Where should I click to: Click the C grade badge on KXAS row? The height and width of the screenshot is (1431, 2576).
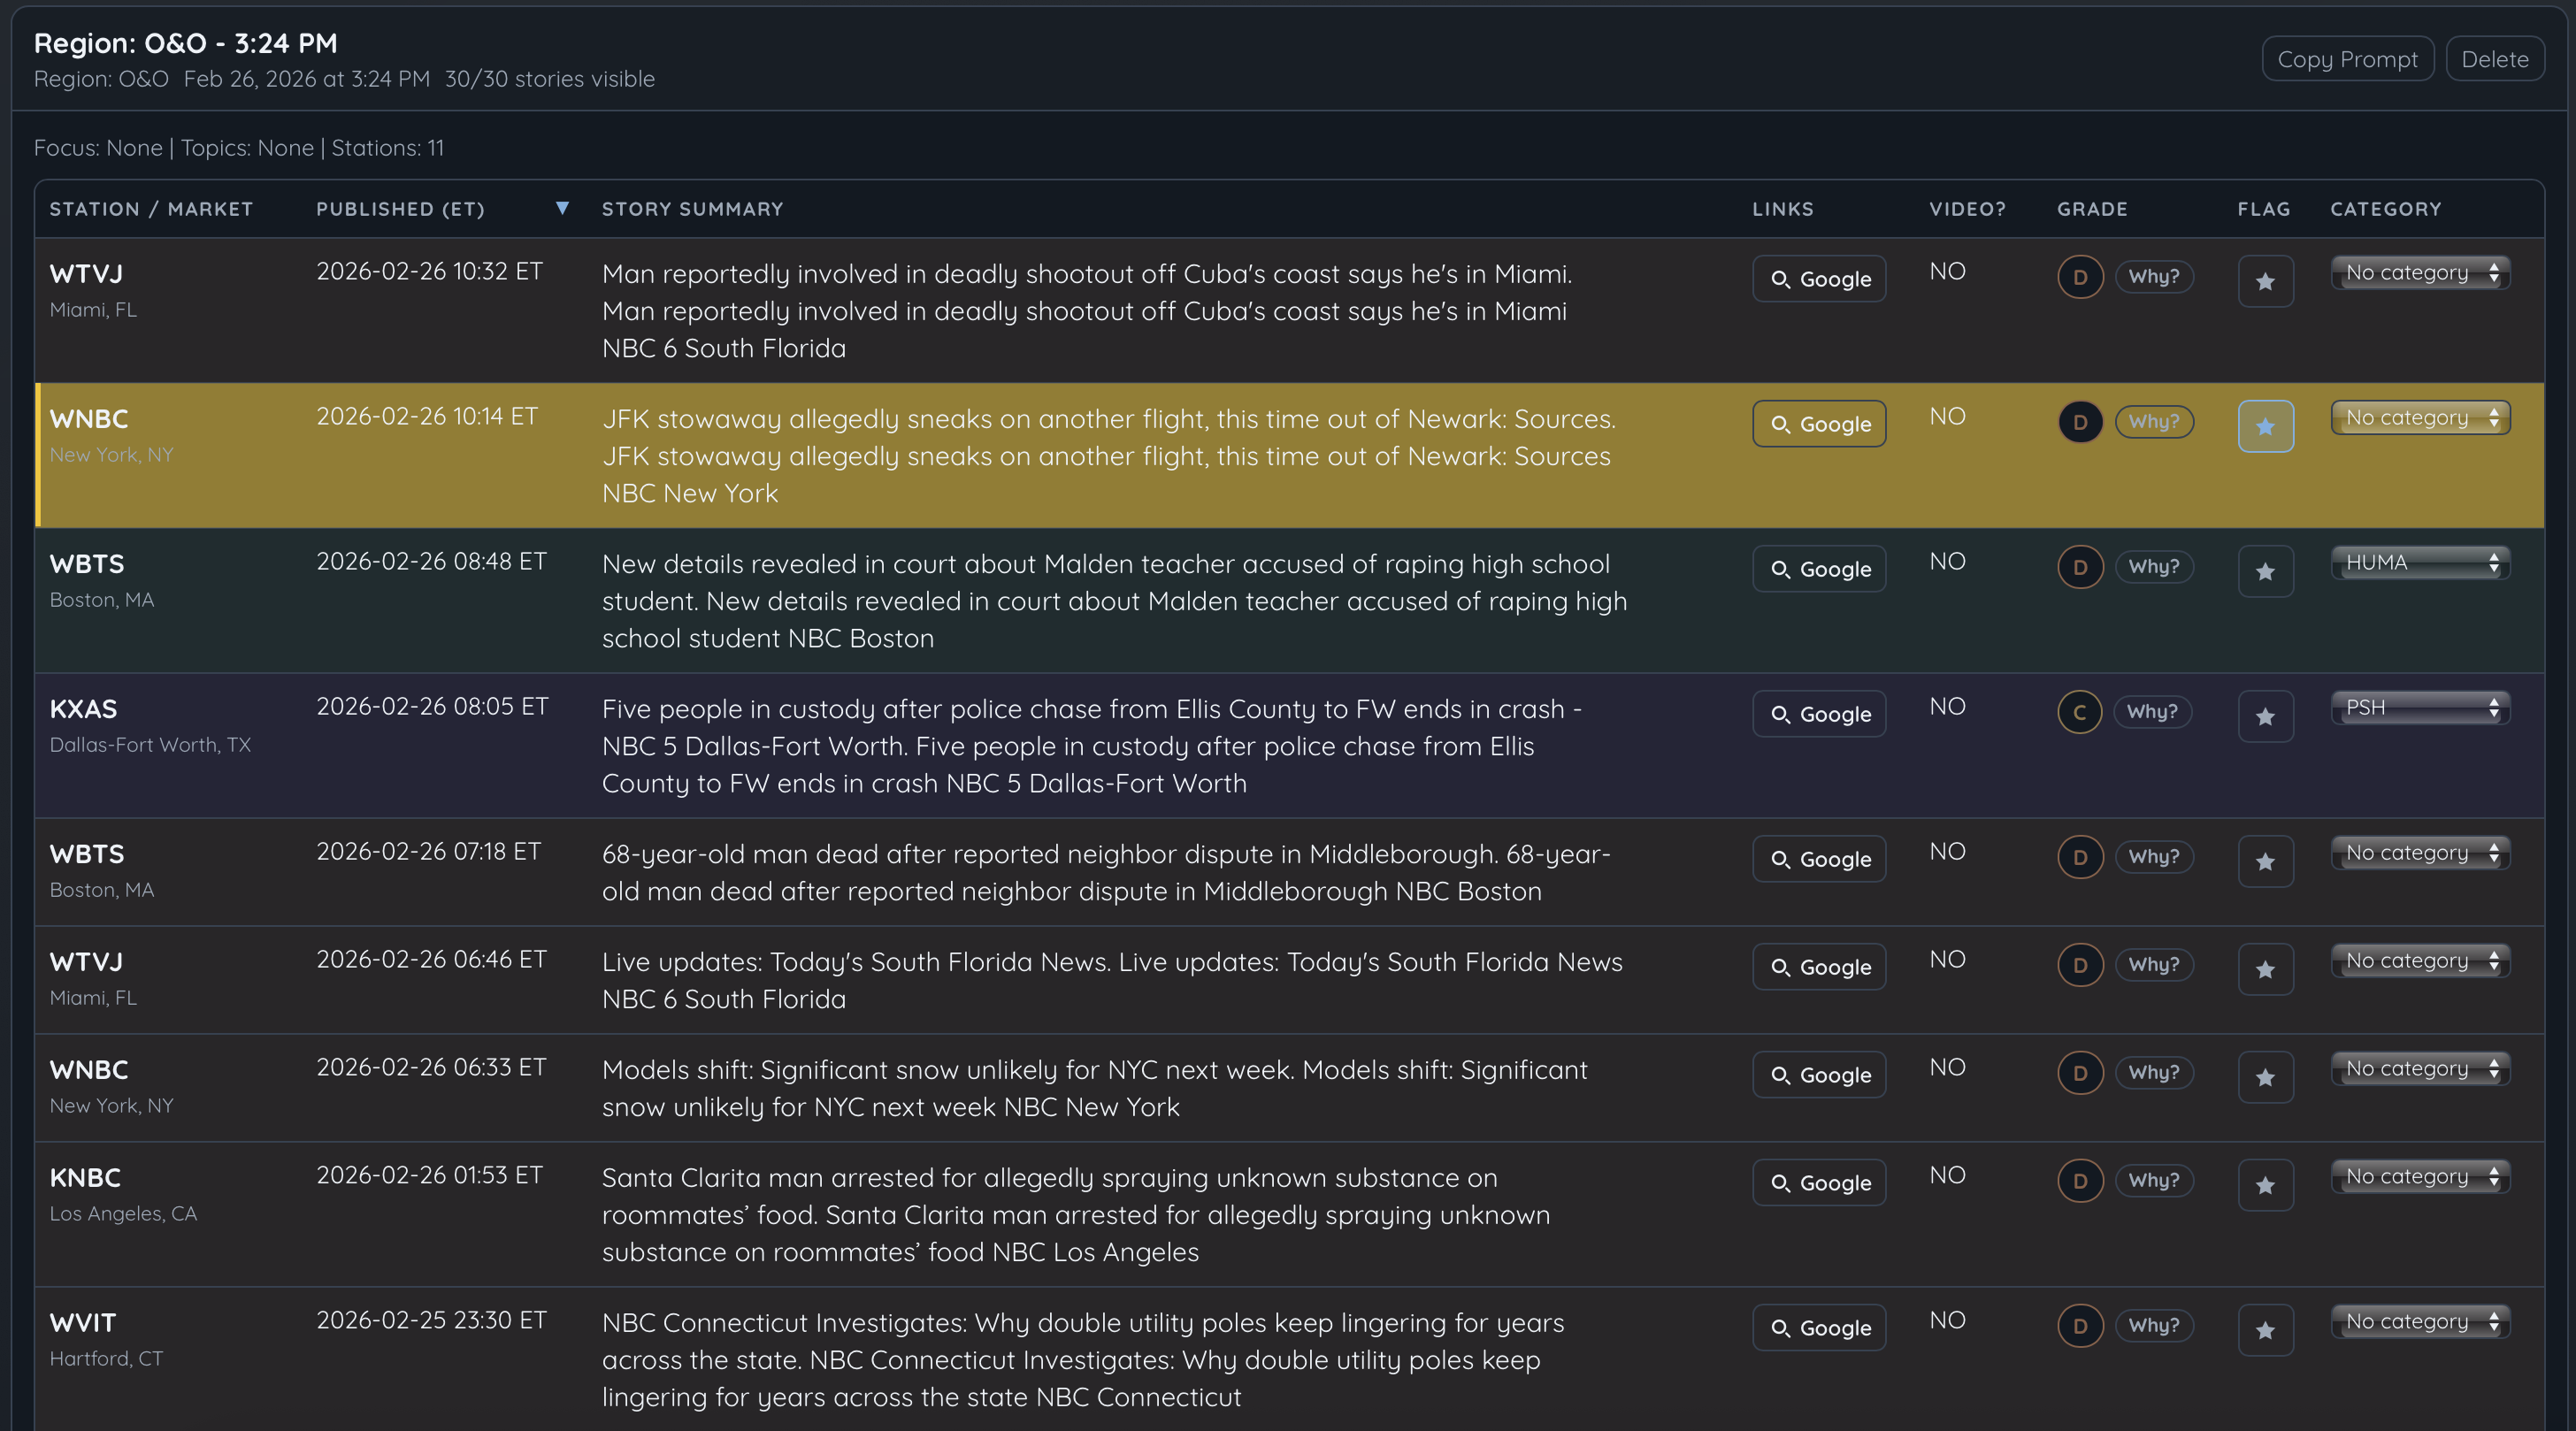[x=2079, y=712]
